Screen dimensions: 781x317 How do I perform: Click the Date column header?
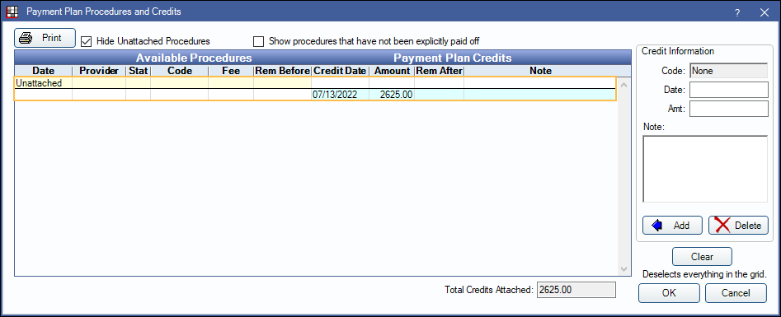(x=44, y=71)
